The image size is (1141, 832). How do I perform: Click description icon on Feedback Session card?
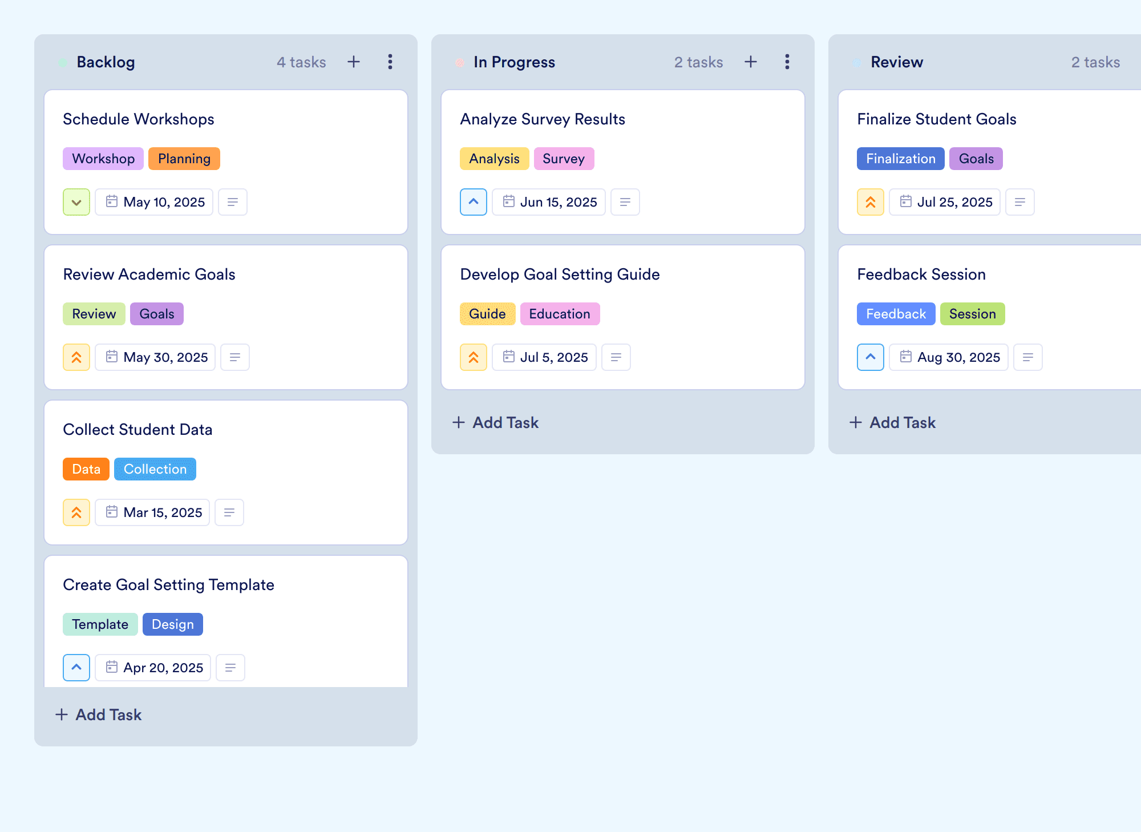[1028, 357]
